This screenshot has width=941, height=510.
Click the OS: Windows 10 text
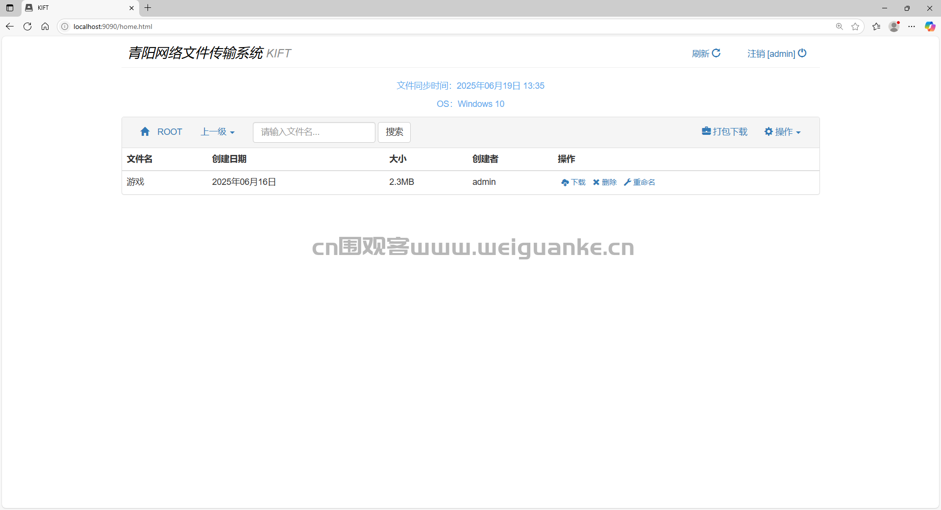coord(470,104)
